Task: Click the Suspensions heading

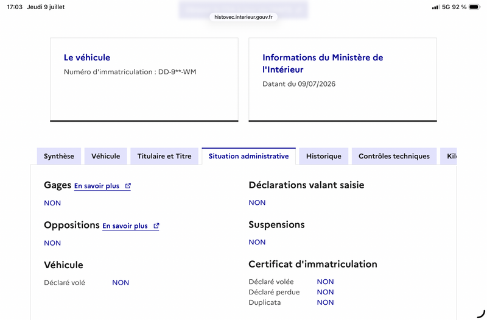Action: pyautogui.click(x=276, y=225)
